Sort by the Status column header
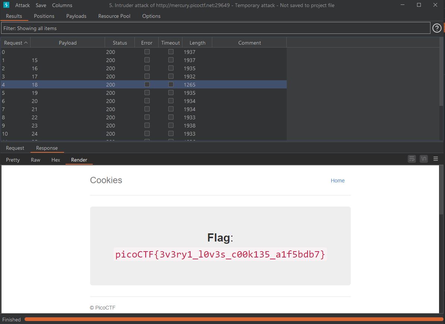This screenshot has width=445, height=324. [120, 43]
